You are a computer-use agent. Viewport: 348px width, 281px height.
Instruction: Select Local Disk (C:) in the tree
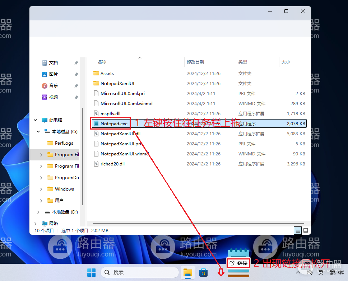coord(65,131)
